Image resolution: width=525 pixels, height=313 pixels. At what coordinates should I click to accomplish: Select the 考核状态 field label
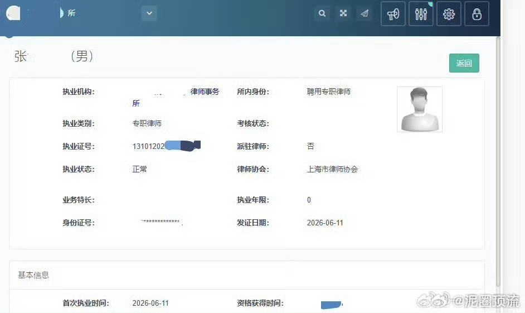click(253, 123)
